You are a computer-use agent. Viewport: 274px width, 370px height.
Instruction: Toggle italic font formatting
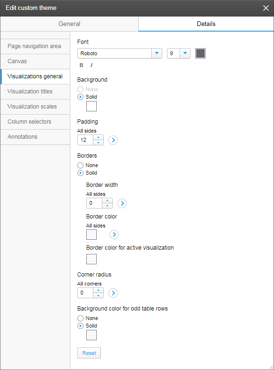point(91,65)
